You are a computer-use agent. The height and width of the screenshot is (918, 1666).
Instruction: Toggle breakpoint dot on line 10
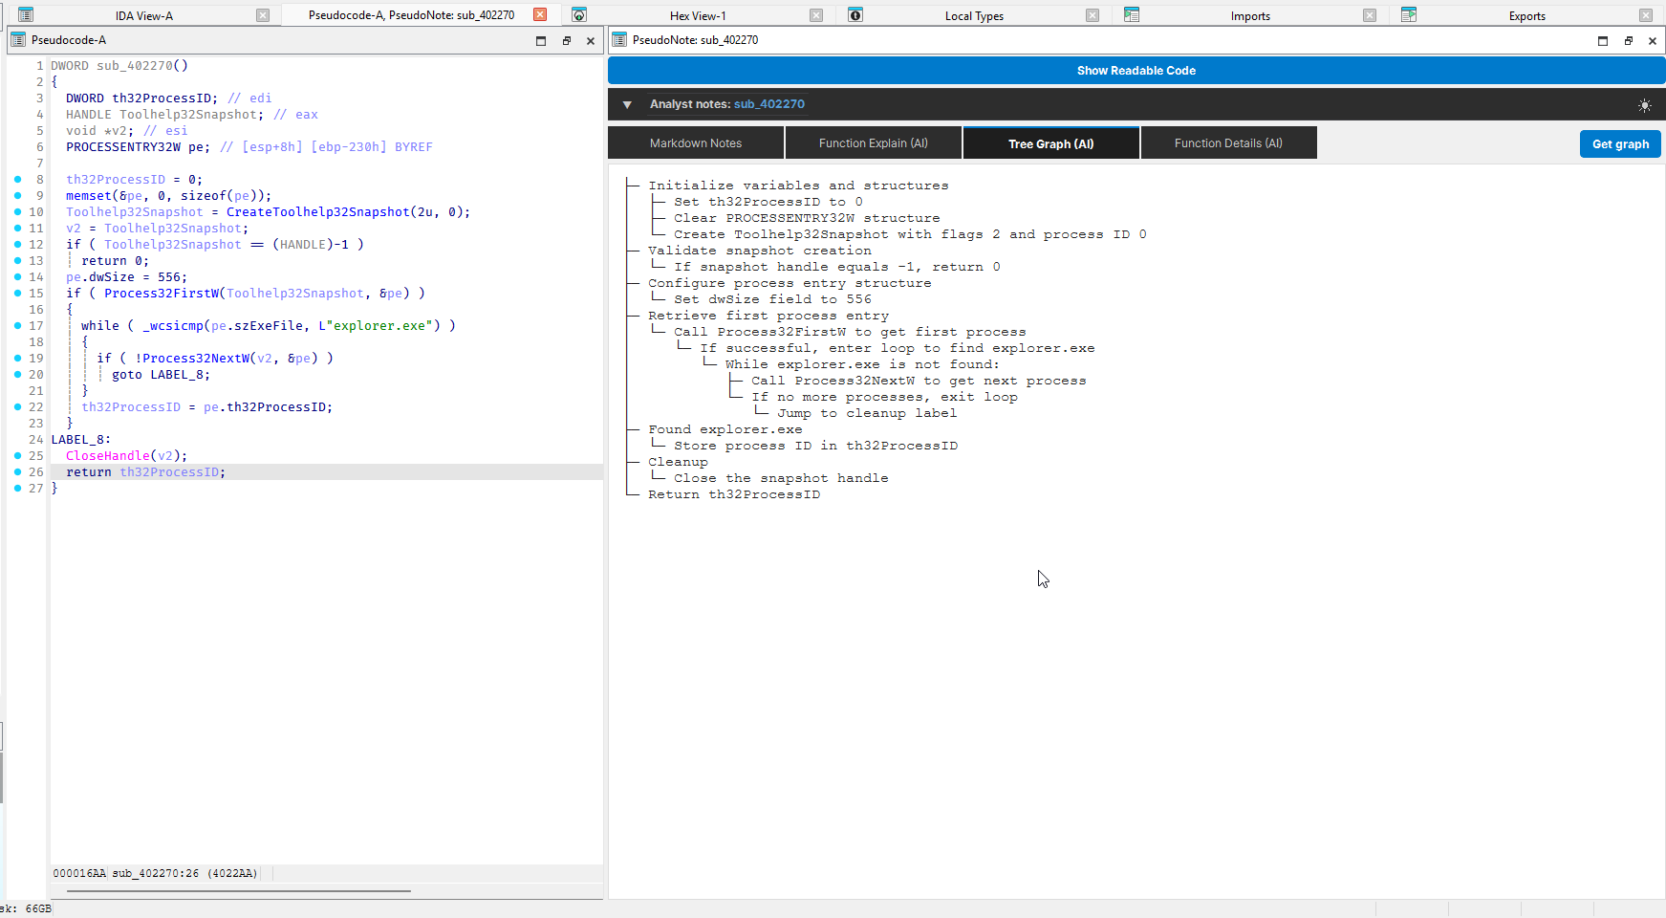(x=17, y=211)
